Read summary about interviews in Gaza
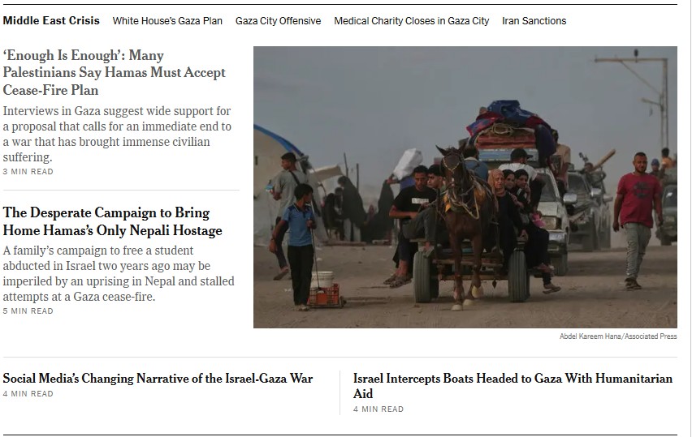This screenshot has height=437, width=692. point(117,134)
